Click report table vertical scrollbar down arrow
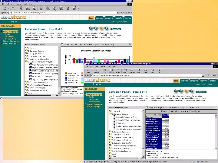218x163 pixels. [216, 149]
